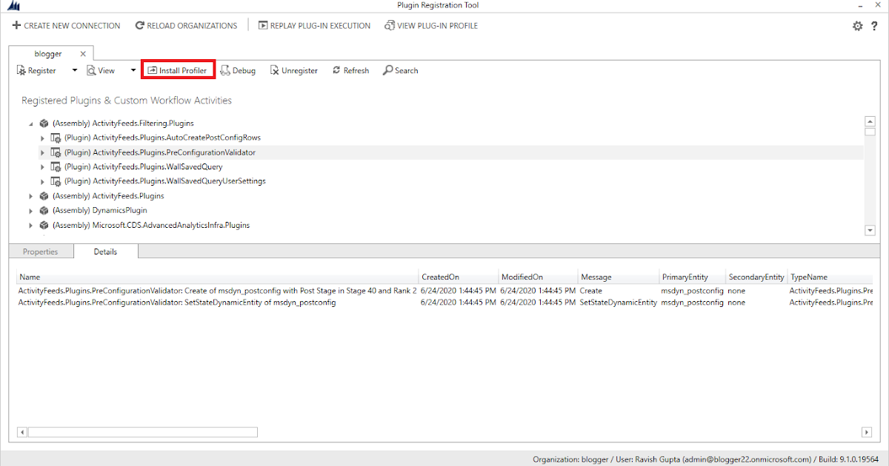Open Search using the magnifier icon
Image resolution: width=889 pixels, height=466 pixels.
point(400,70)
